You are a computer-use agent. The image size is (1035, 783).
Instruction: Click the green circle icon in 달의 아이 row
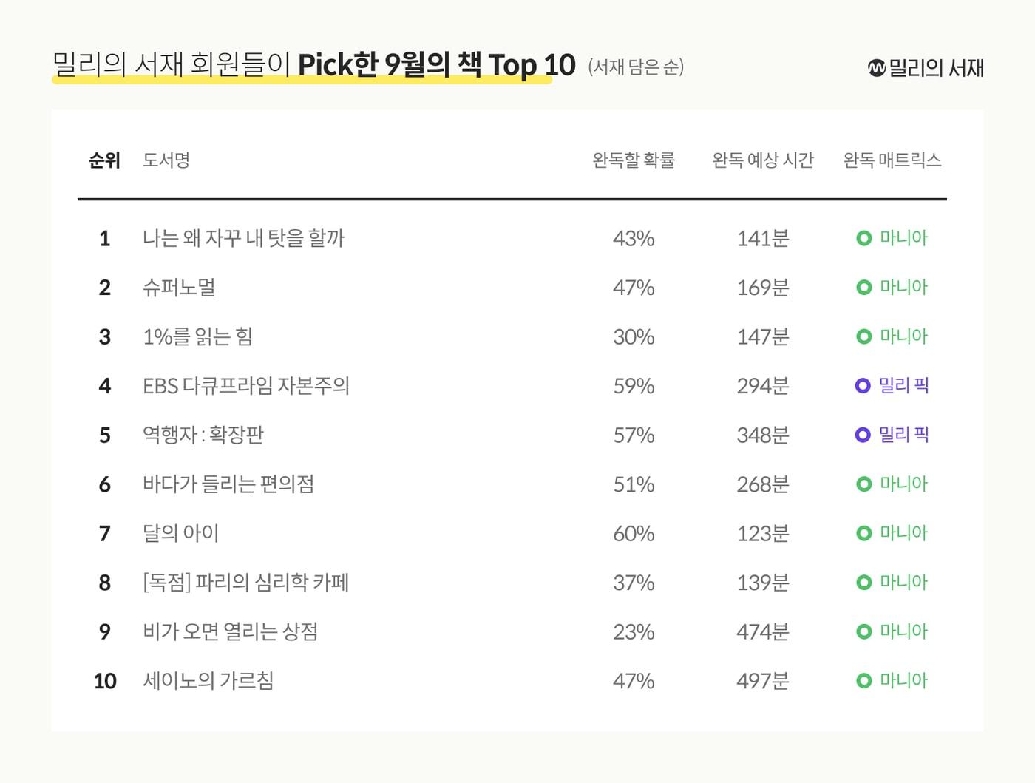pyautogui.click(x=863, y=533)
